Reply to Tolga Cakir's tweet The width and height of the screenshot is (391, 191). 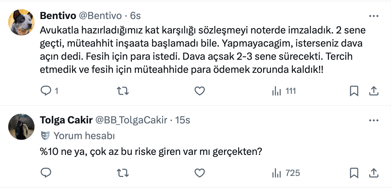pyautogui.click(x=45, y=173)
